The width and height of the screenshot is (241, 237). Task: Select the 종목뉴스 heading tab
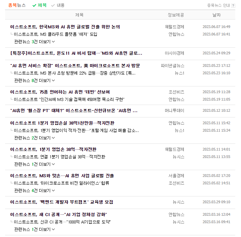coord(17,5)
